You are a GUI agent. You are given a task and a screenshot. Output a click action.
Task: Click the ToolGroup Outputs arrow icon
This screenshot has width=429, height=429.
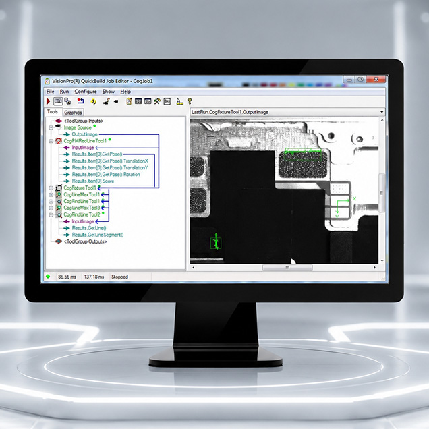tap(58, 241)
